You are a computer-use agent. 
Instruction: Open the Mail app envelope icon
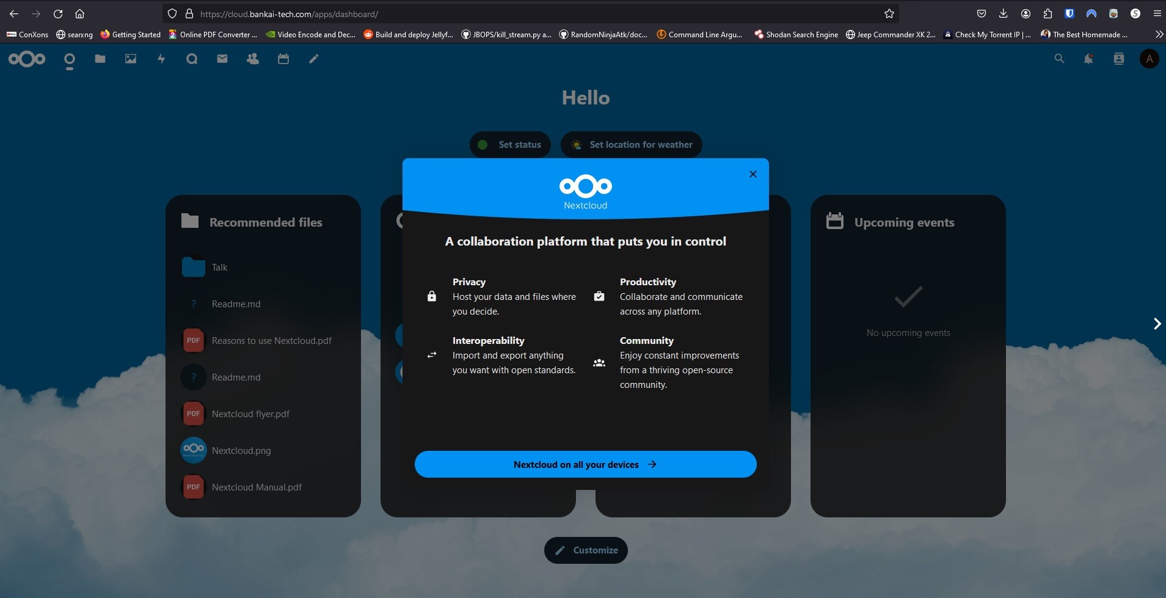[222, 59]
